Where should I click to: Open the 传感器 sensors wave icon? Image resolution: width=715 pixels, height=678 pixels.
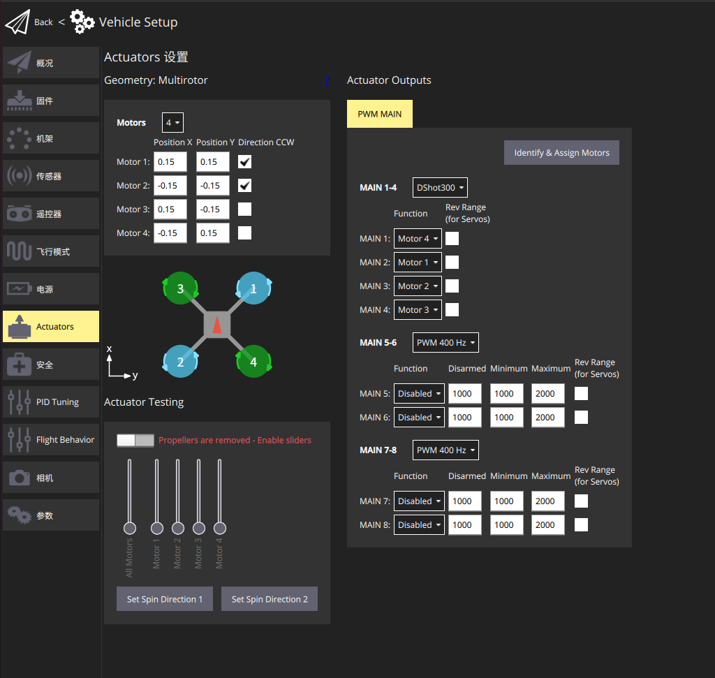pos(20,175)
